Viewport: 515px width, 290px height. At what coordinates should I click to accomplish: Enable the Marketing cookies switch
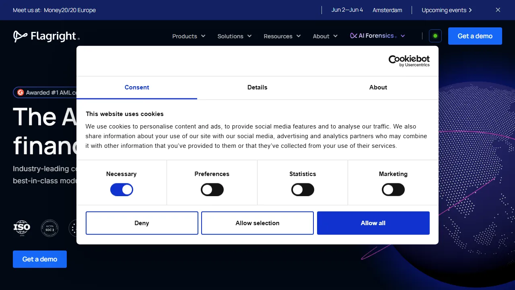point(393,190)
